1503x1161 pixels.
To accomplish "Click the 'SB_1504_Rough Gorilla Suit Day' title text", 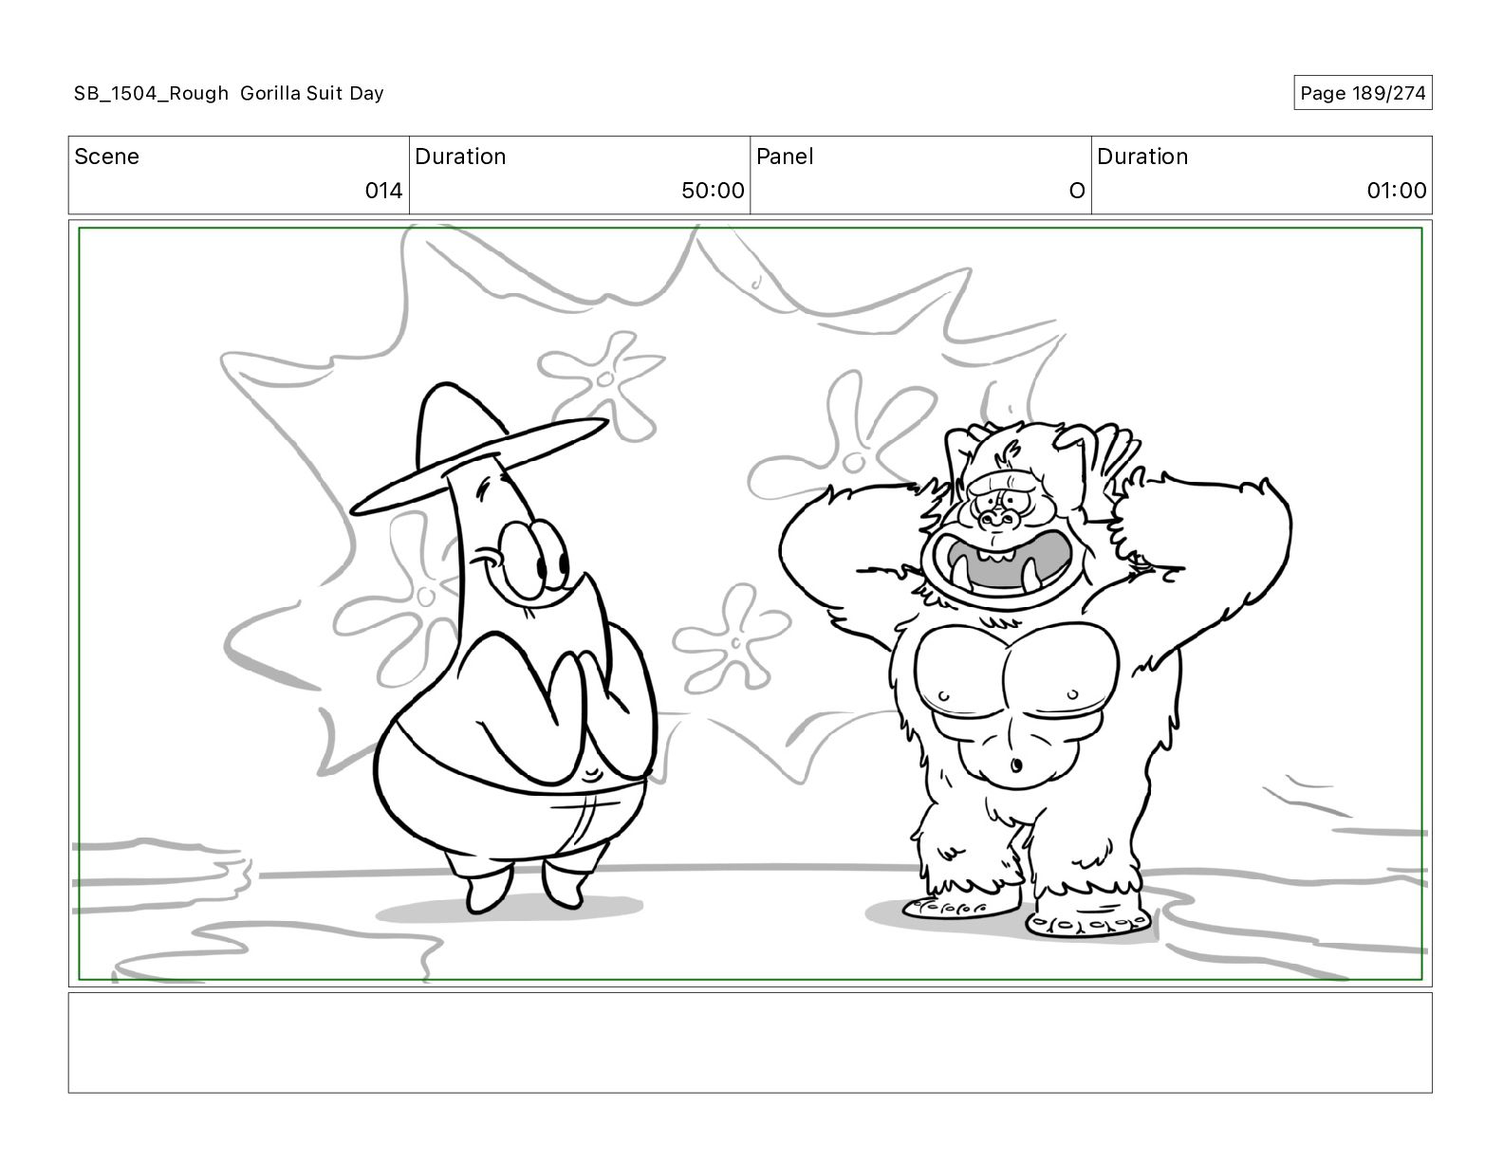I will pyautogui.click(x=229, y=93).
